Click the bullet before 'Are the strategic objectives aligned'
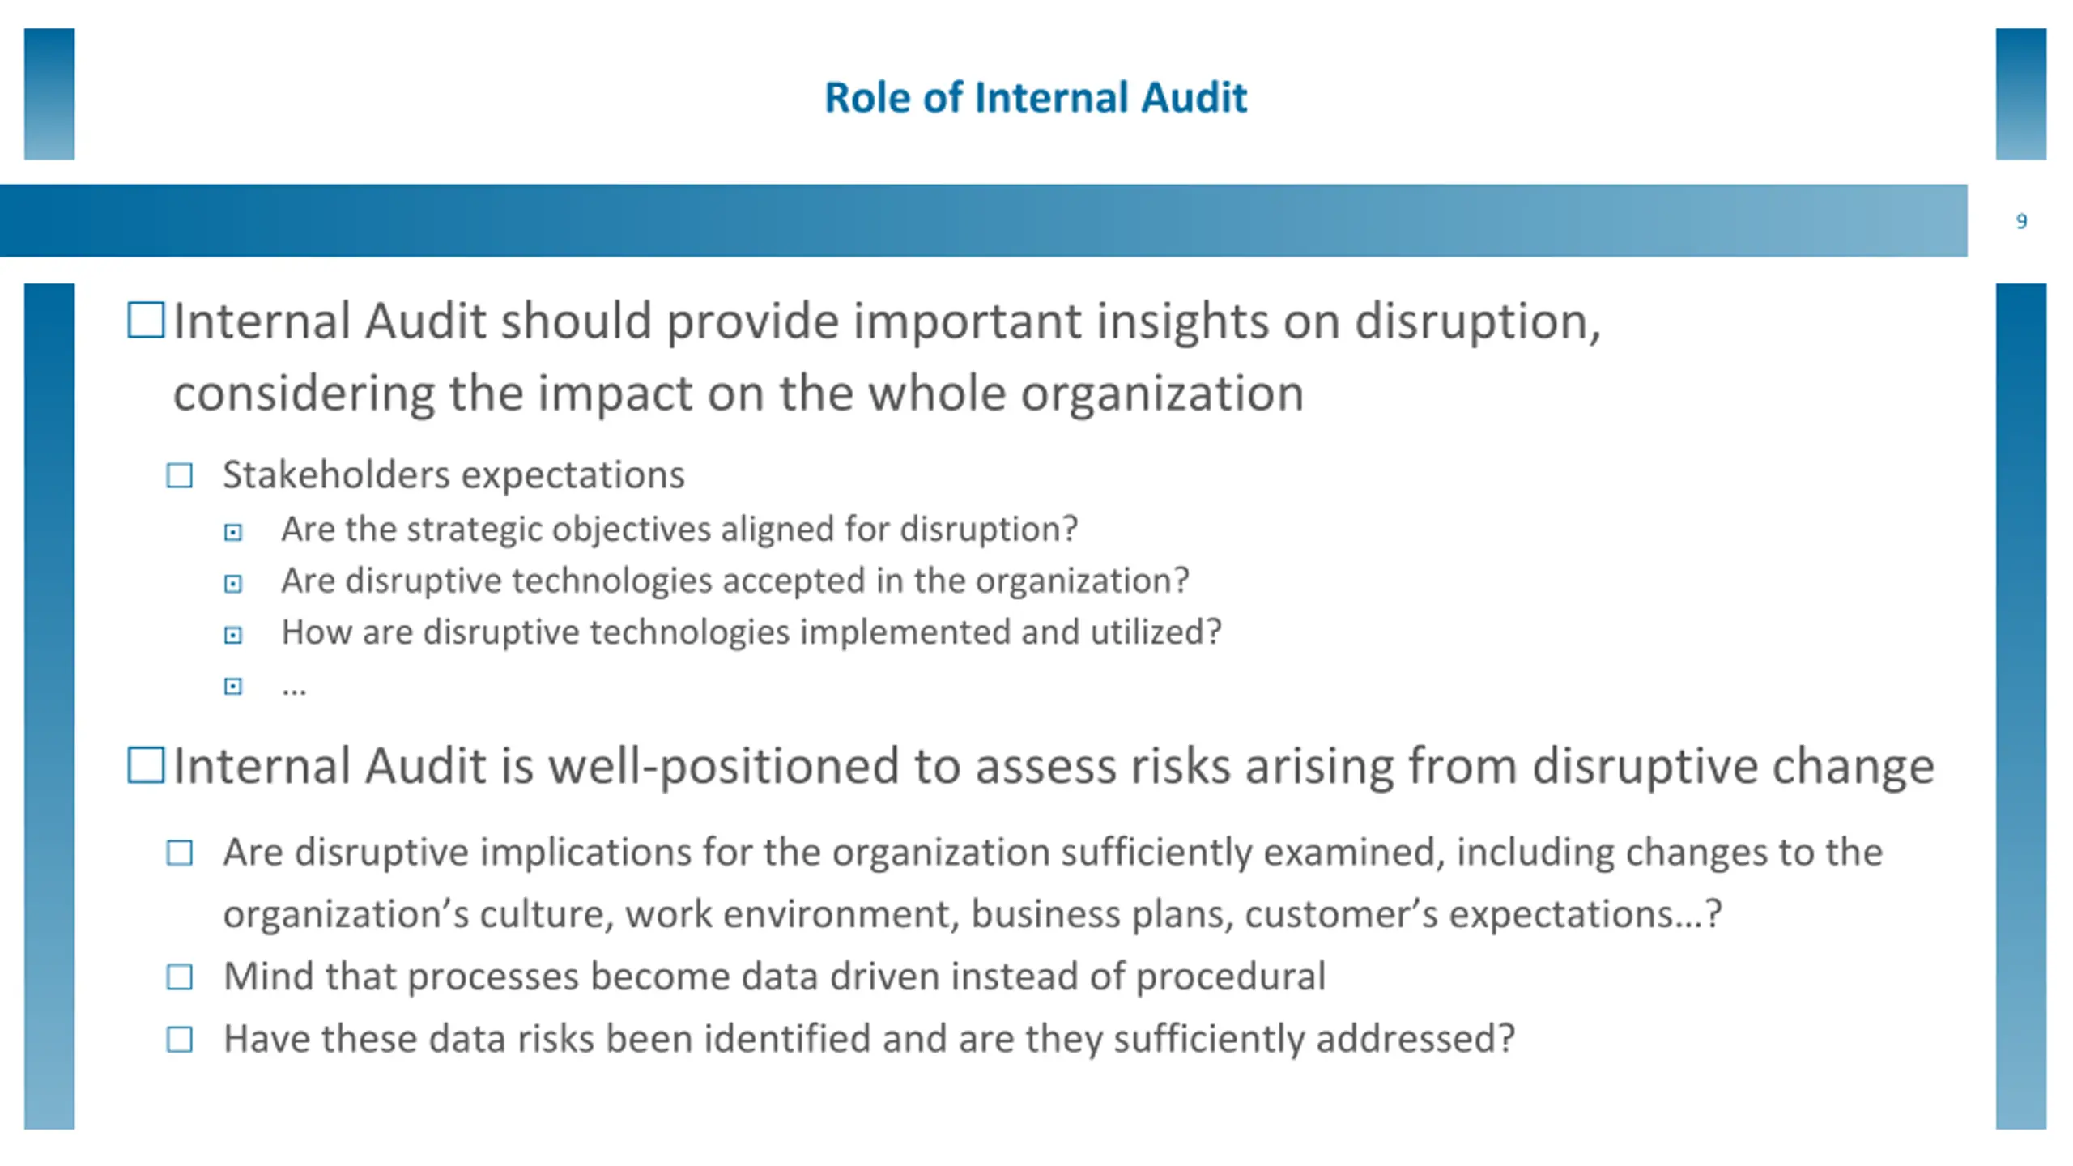The height and width of the screenshot is (1166, 2073). point(233,532)
